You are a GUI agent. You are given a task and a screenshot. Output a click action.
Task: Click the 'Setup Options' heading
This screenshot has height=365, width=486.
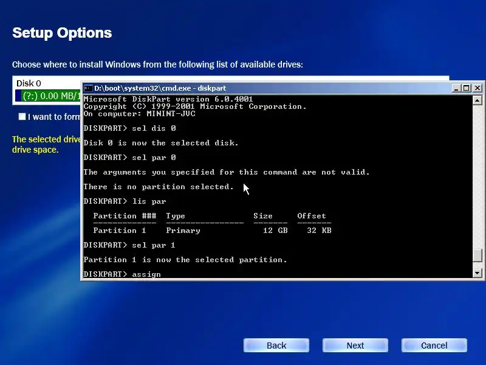point(62,33)
